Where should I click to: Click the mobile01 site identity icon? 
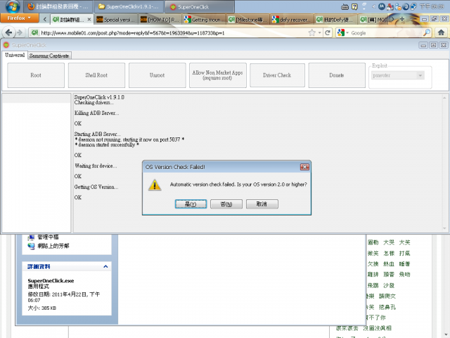coord(34,33)
